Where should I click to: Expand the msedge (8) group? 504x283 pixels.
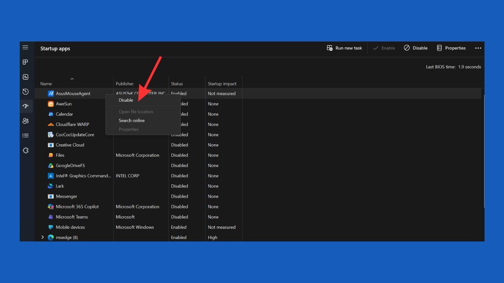(42, 237)
